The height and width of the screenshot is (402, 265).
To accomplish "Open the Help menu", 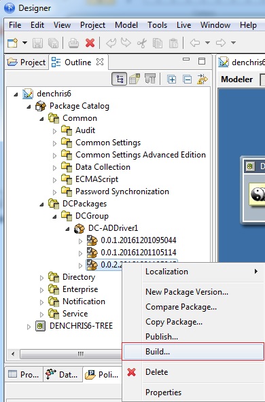I will 248,25.
